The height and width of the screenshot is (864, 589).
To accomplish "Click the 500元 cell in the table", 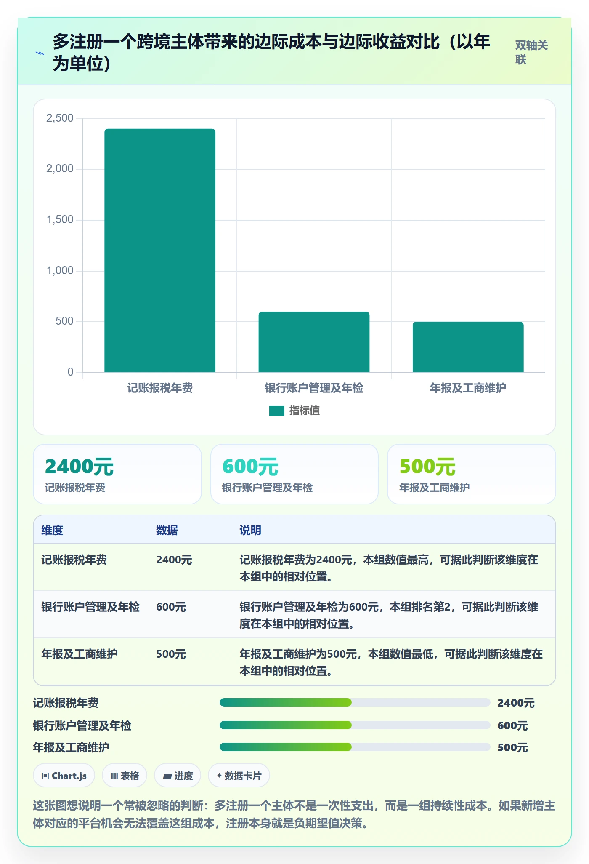I will click(x=171, y=654).
